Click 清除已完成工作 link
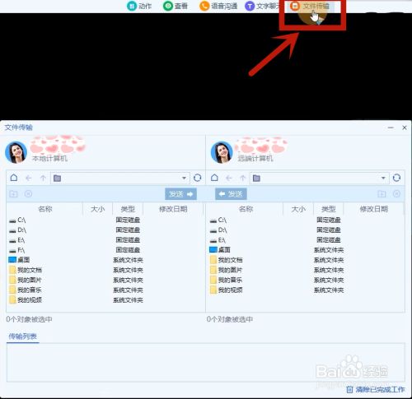This screenshot has width=412, height=399. point(376,389)
